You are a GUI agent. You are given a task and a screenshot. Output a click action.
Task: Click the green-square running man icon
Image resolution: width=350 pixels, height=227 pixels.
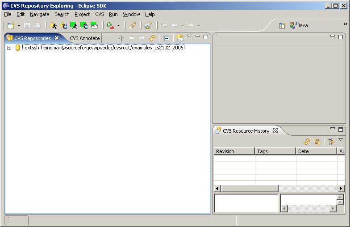74,26
